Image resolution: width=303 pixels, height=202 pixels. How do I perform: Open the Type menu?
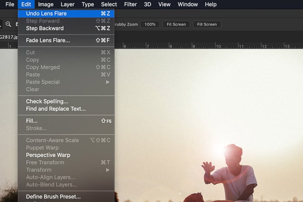pyautogui.click(x=88, y=4)
